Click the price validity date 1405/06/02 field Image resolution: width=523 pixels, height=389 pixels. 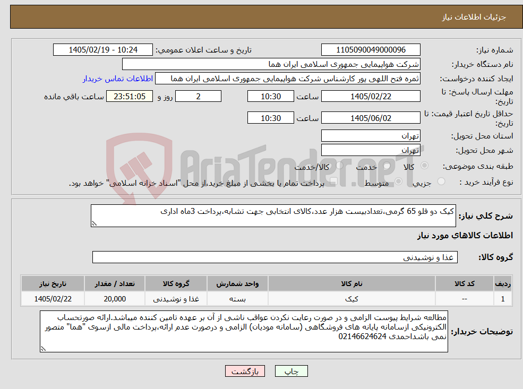point(371,118)
